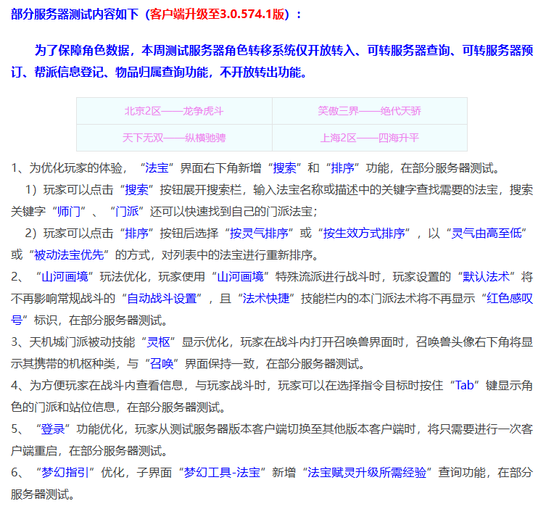The image size is (546, 509).
Task: Click the table cell 北京2区——龙争虎斗
Action: click(x=174, y=111)
